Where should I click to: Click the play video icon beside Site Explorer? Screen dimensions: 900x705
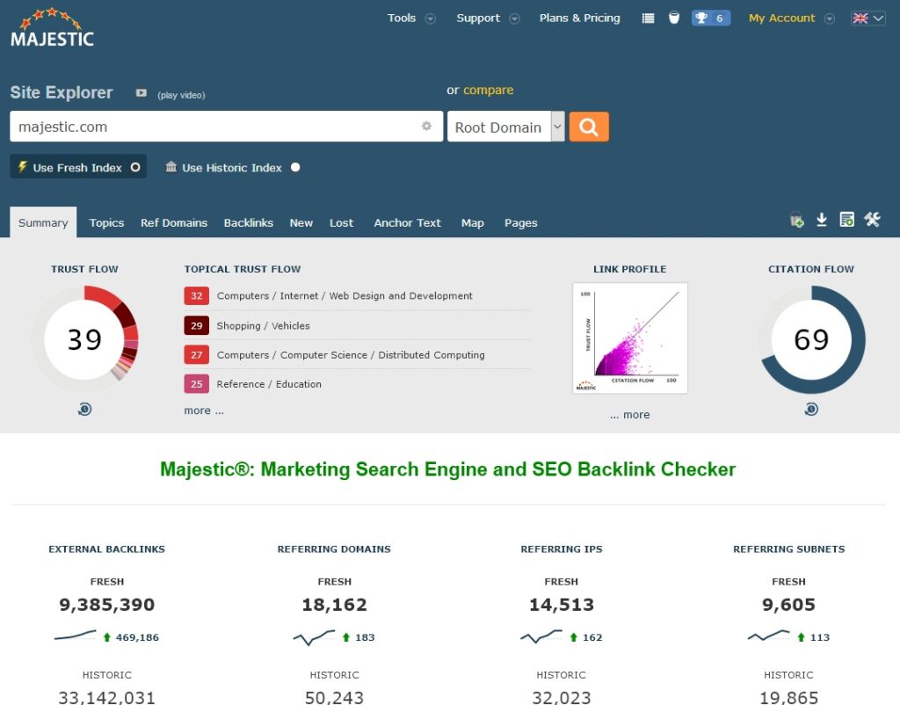tap(142, 93)
